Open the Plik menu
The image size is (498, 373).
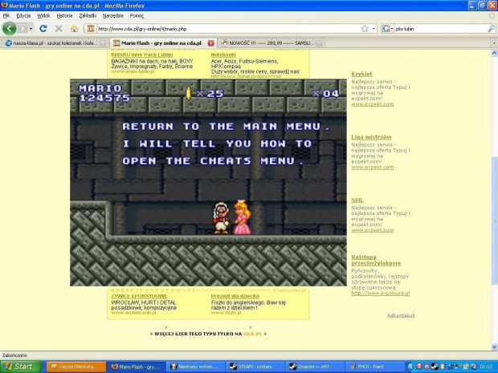(6, 15)
